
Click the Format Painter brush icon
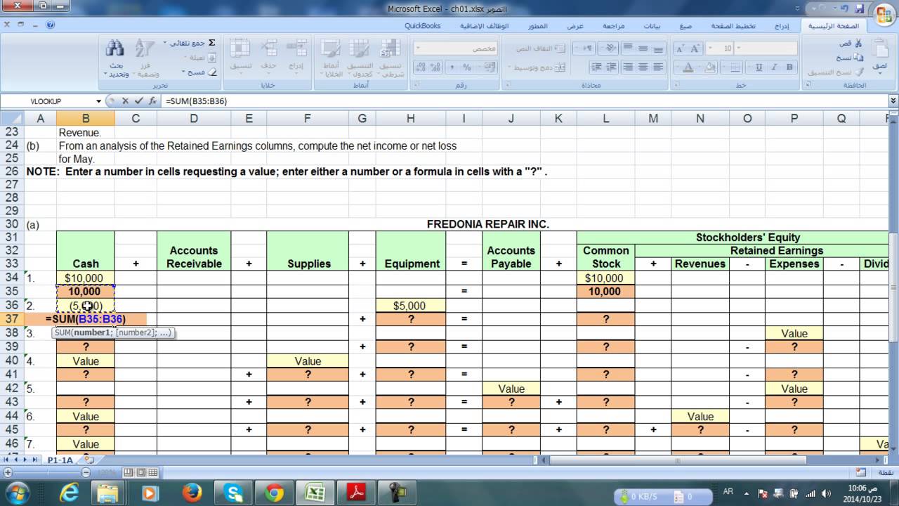[x=858, y=72]
